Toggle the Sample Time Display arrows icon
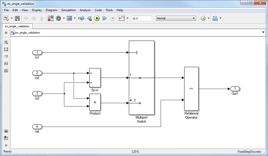Screen dimensions: 268x156 coord(6,56)
